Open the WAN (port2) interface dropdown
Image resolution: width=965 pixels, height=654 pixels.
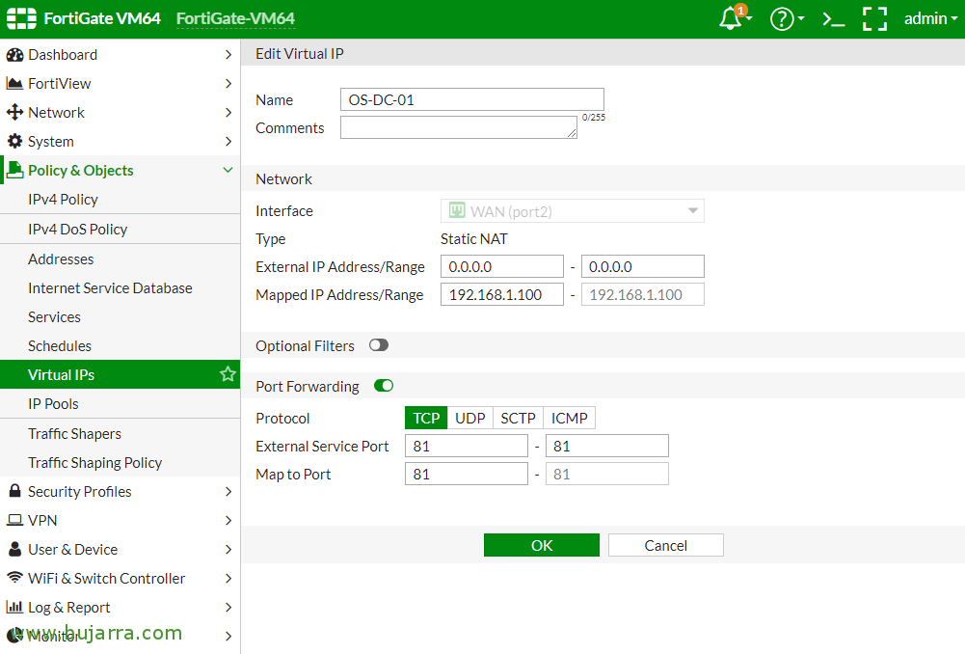point(573,211)
